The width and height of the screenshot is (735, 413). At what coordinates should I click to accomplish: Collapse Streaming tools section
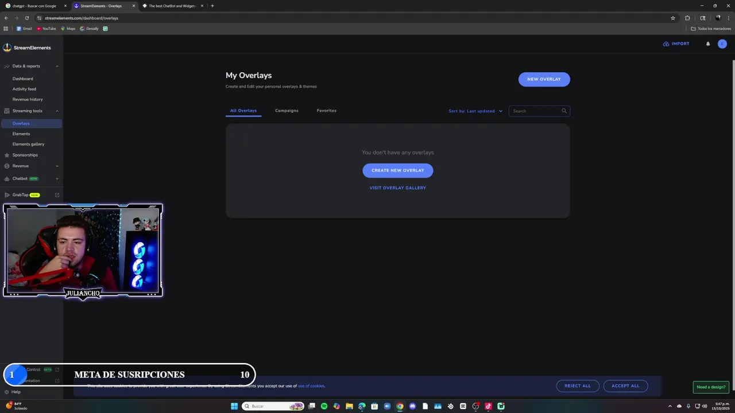click(x=57, y=111)
